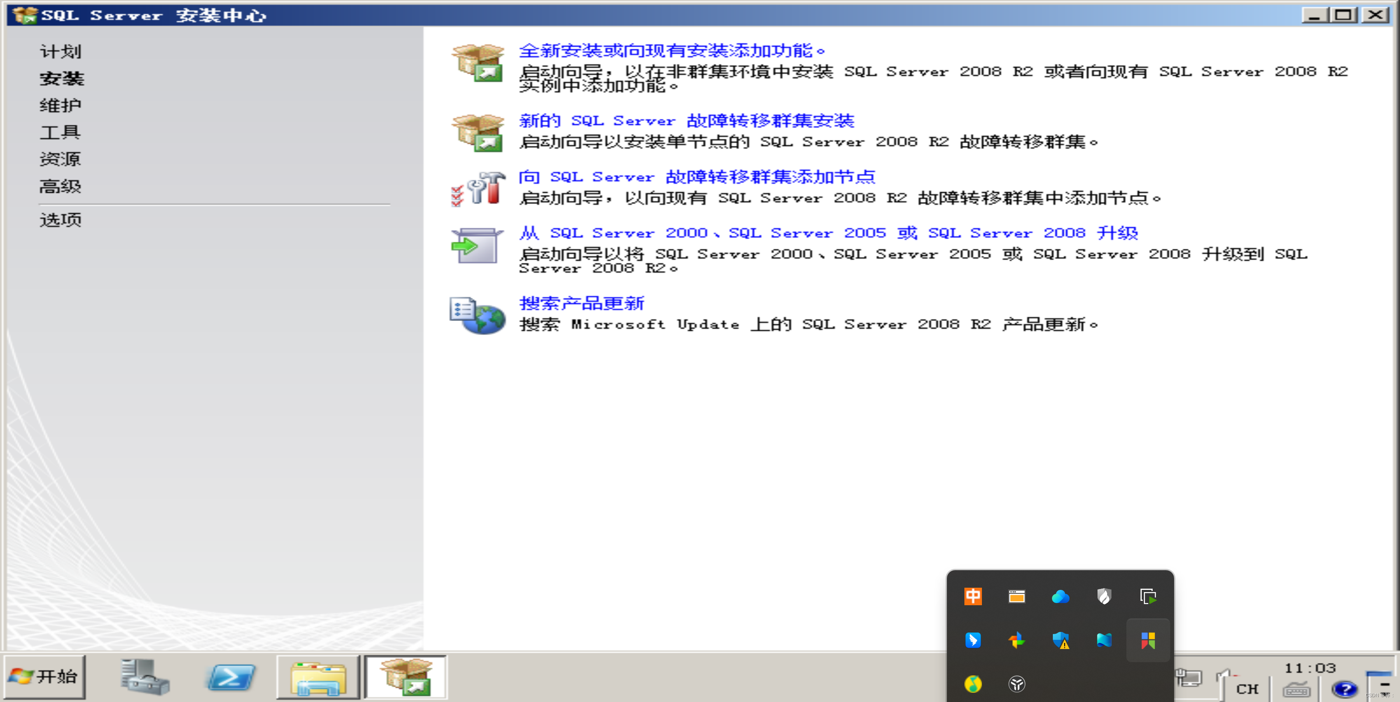Open the 工具 section
Screen dimensions: 1400x702
60,132
